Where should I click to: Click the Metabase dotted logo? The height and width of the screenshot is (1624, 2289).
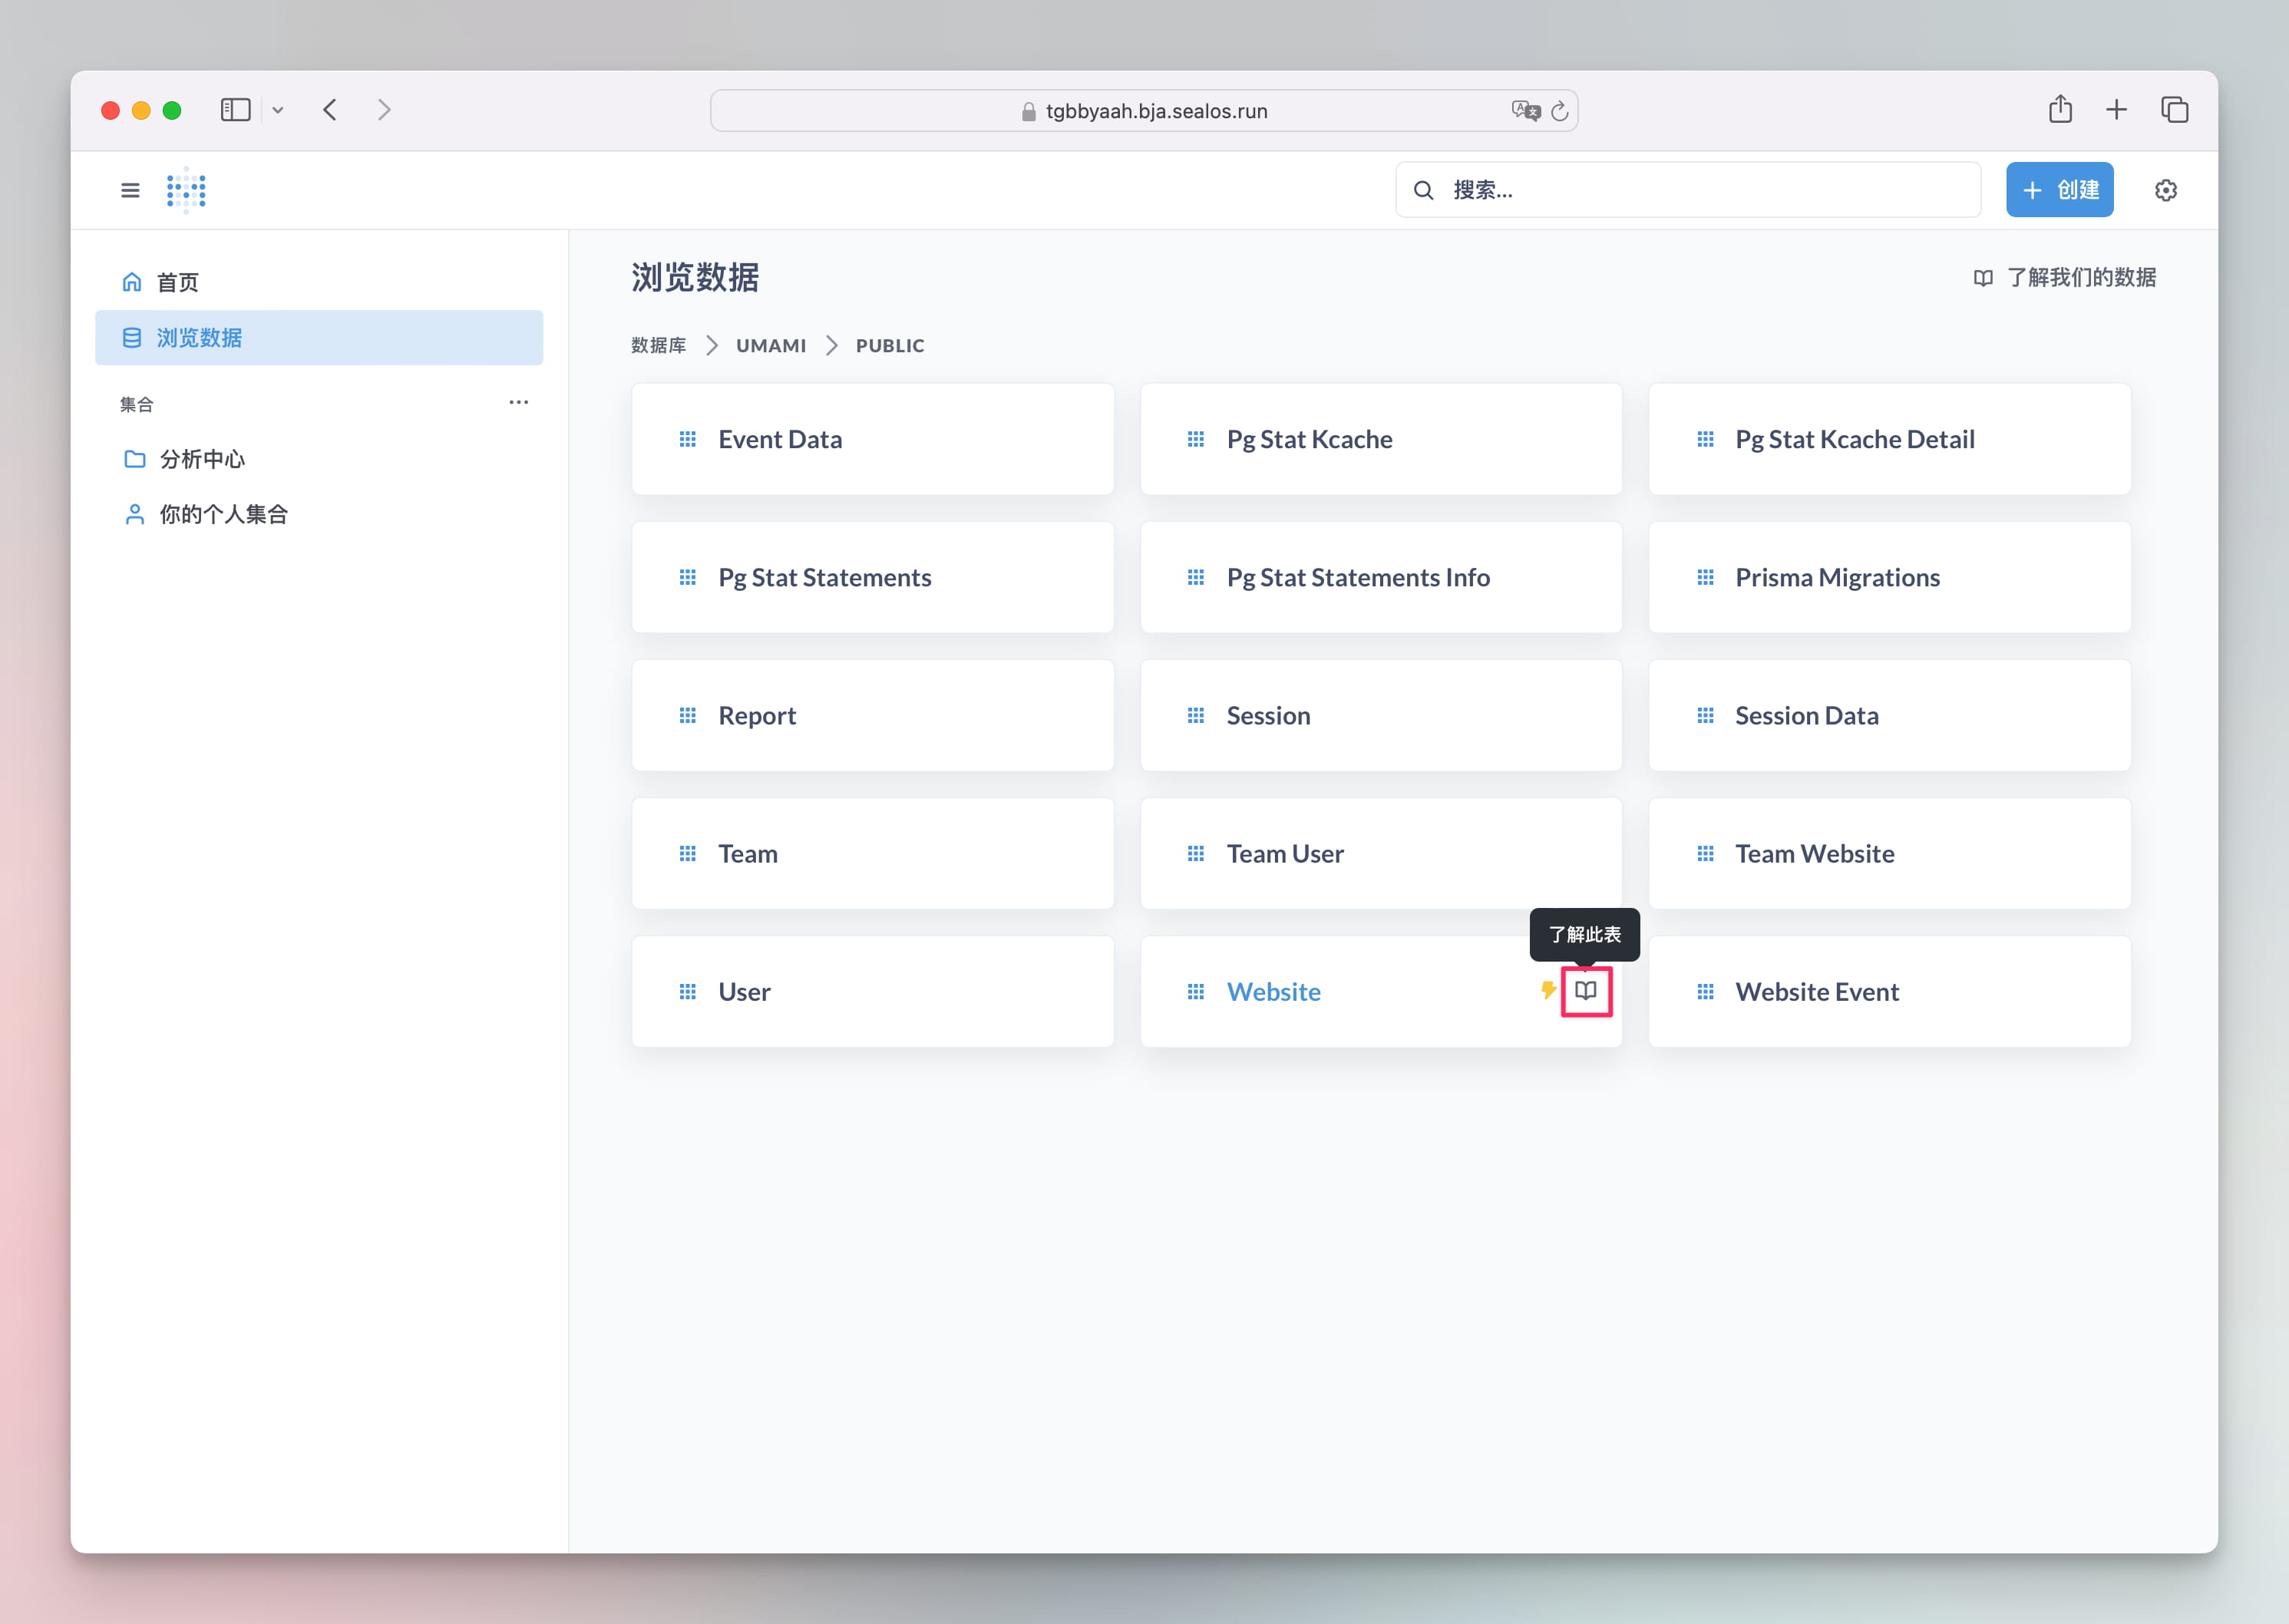click(x=186, y=190)
